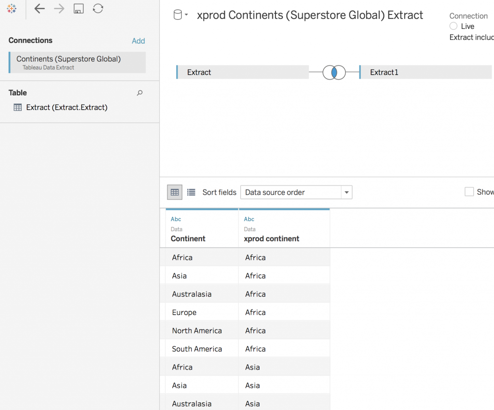The height and width of the screenshot is (410, 494).
Task: Click the inner join Venn diagram icon
Action: tap(334, 72)
